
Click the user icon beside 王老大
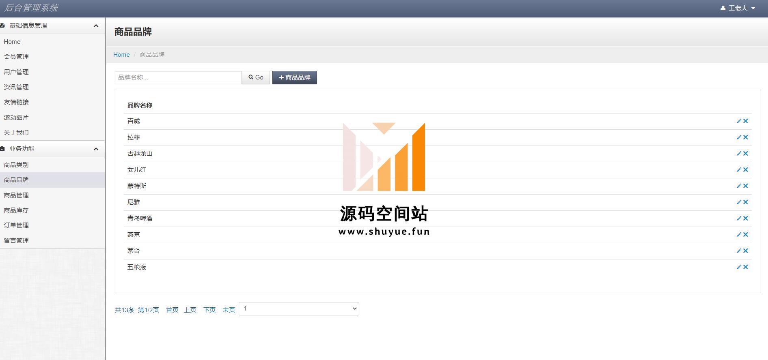[x=723, y=8]
